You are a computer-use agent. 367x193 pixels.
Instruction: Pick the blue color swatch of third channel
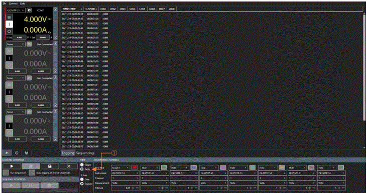pyautogui.click(x=193, y=167)
